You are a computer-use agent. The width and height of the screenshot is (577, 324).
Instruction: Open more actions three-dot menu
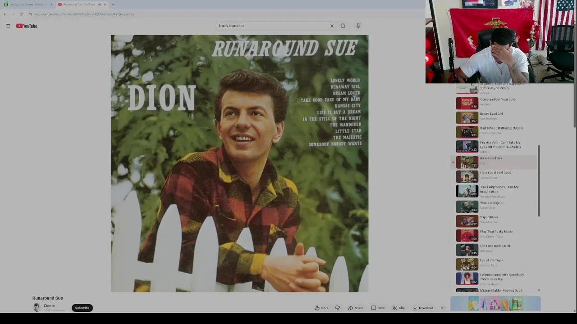click(442, 308)
